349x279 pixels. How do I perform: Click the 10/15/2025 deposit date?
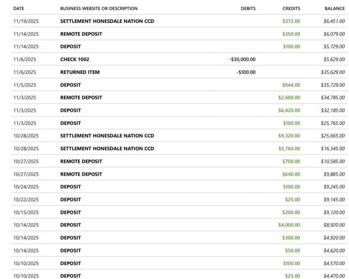[26, 212]
